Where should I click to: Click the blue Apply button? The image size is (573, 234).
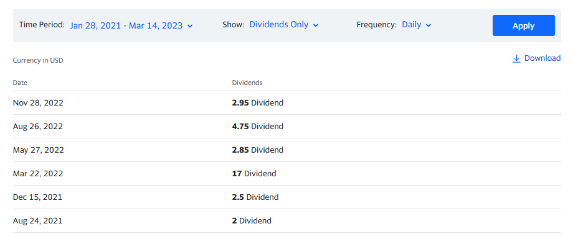point(523,25)
